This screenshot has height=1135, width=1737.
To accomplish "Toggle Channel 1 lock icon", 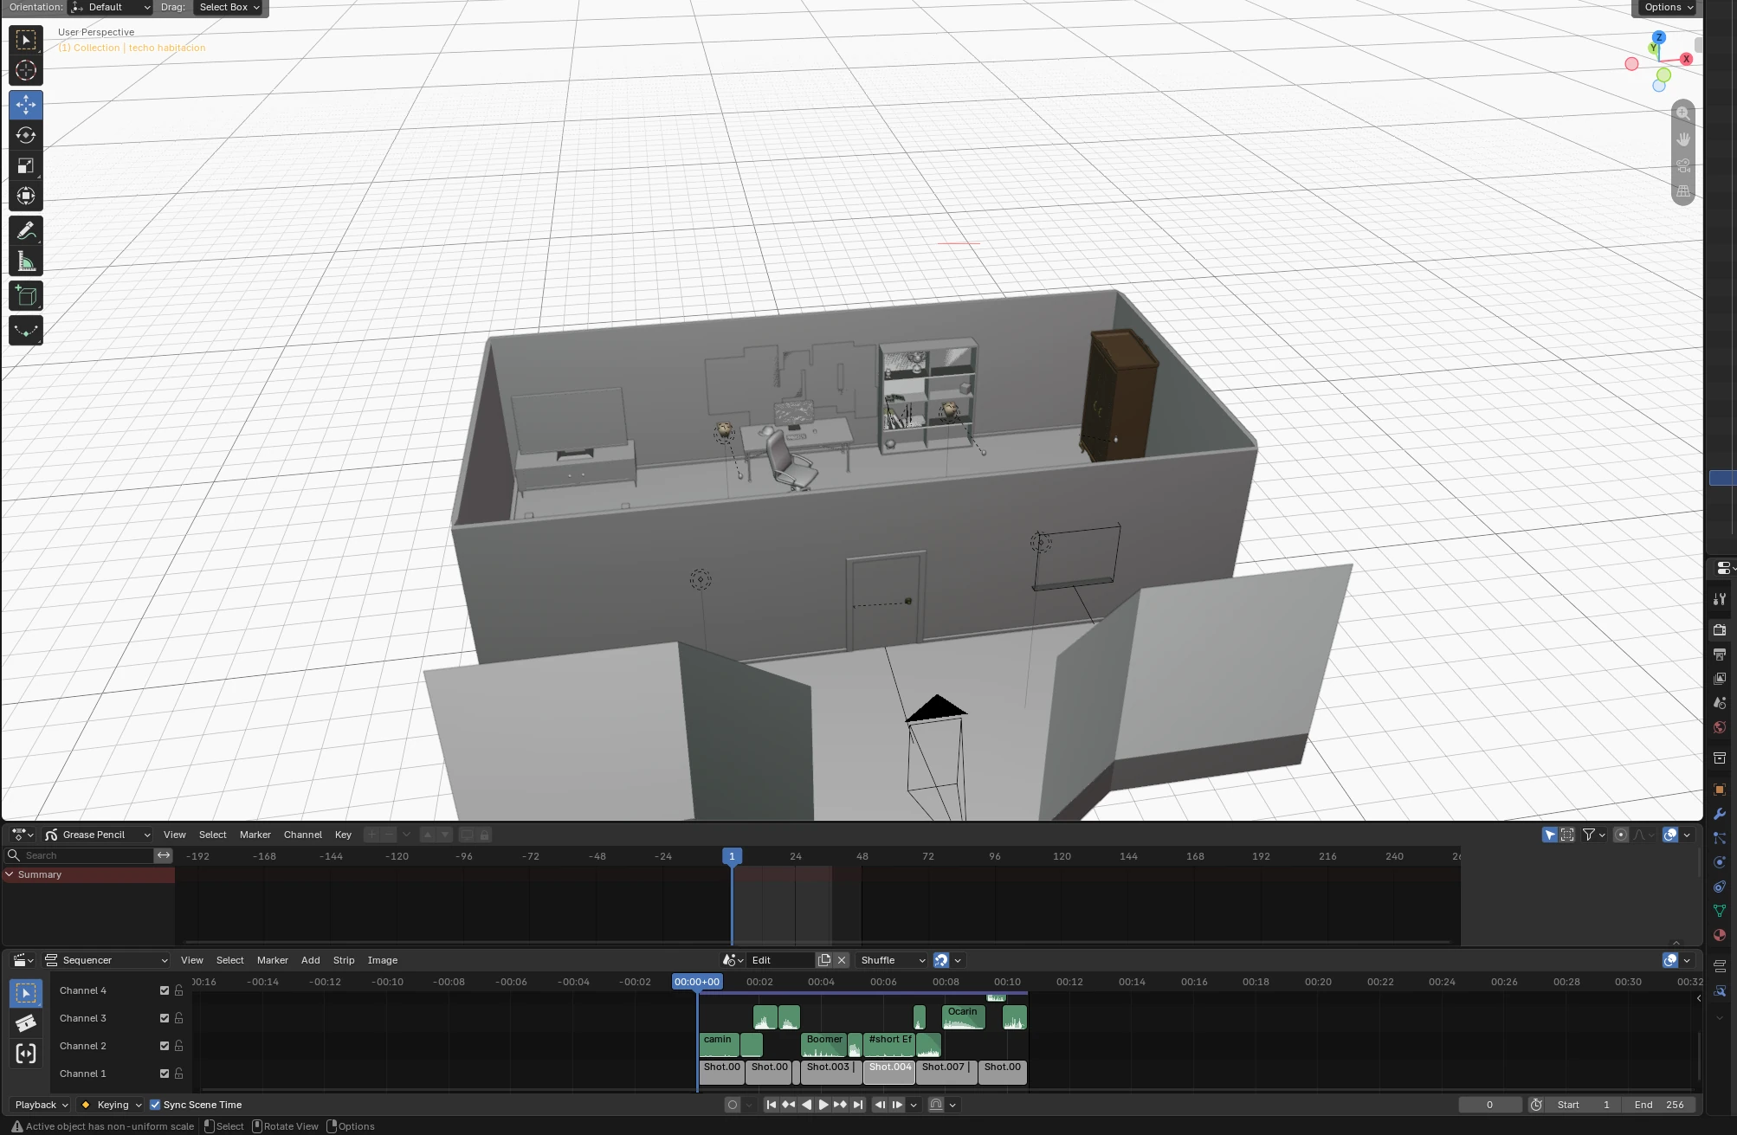I will click(179, 1074).
